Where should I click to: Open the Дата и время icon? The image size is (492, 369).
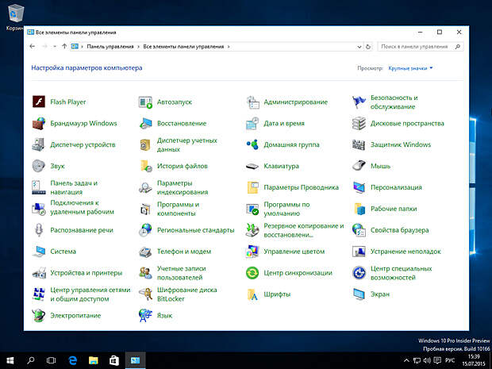[x=252, y=123]
